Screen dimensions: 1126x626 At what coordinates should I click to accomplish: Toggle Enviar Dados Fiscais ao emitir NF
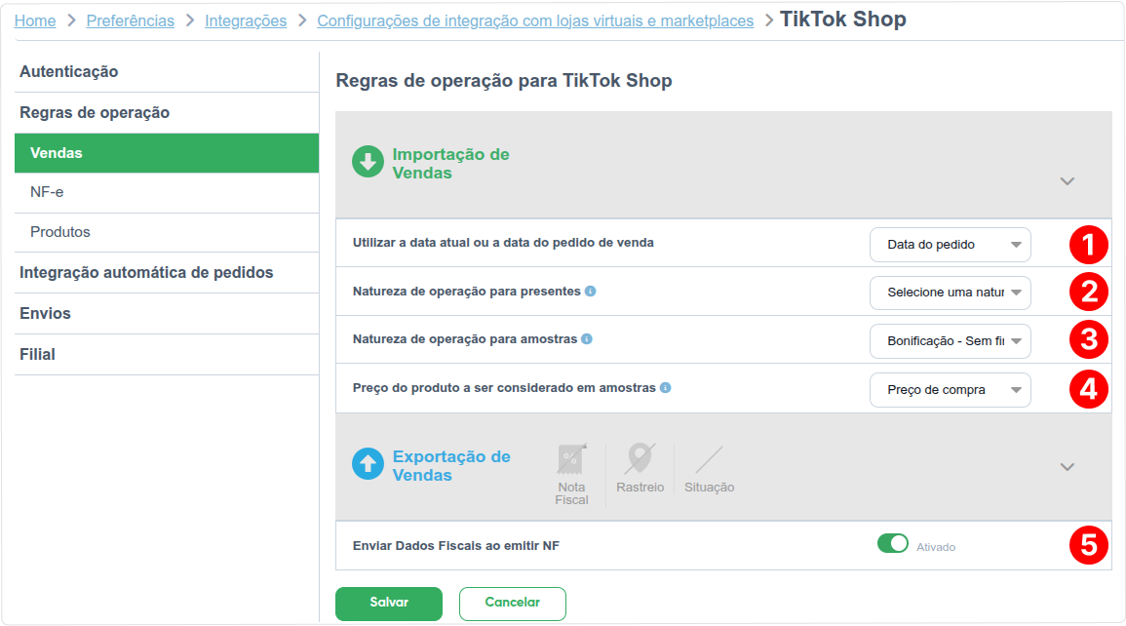click(893, 543)
